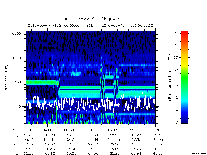Select the Rs value 47.98
Viewport: 207px width, 155px height.
click(50, 135)
